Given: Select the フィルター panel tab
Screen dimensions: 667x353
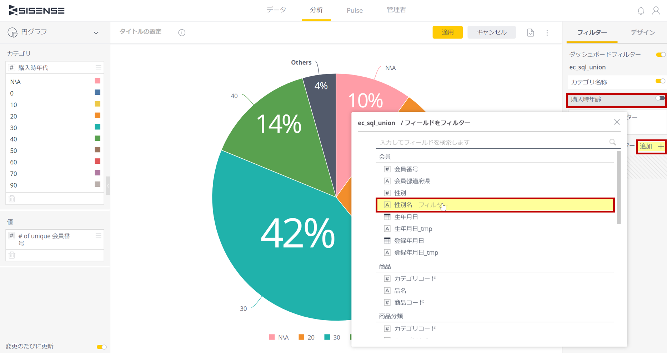Looking at the screenshot, I should 592,32.
